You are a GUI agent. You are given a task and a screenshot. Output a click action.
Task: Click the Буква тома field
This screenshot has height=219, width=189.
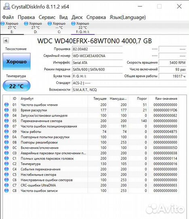[x=97, y=76]
